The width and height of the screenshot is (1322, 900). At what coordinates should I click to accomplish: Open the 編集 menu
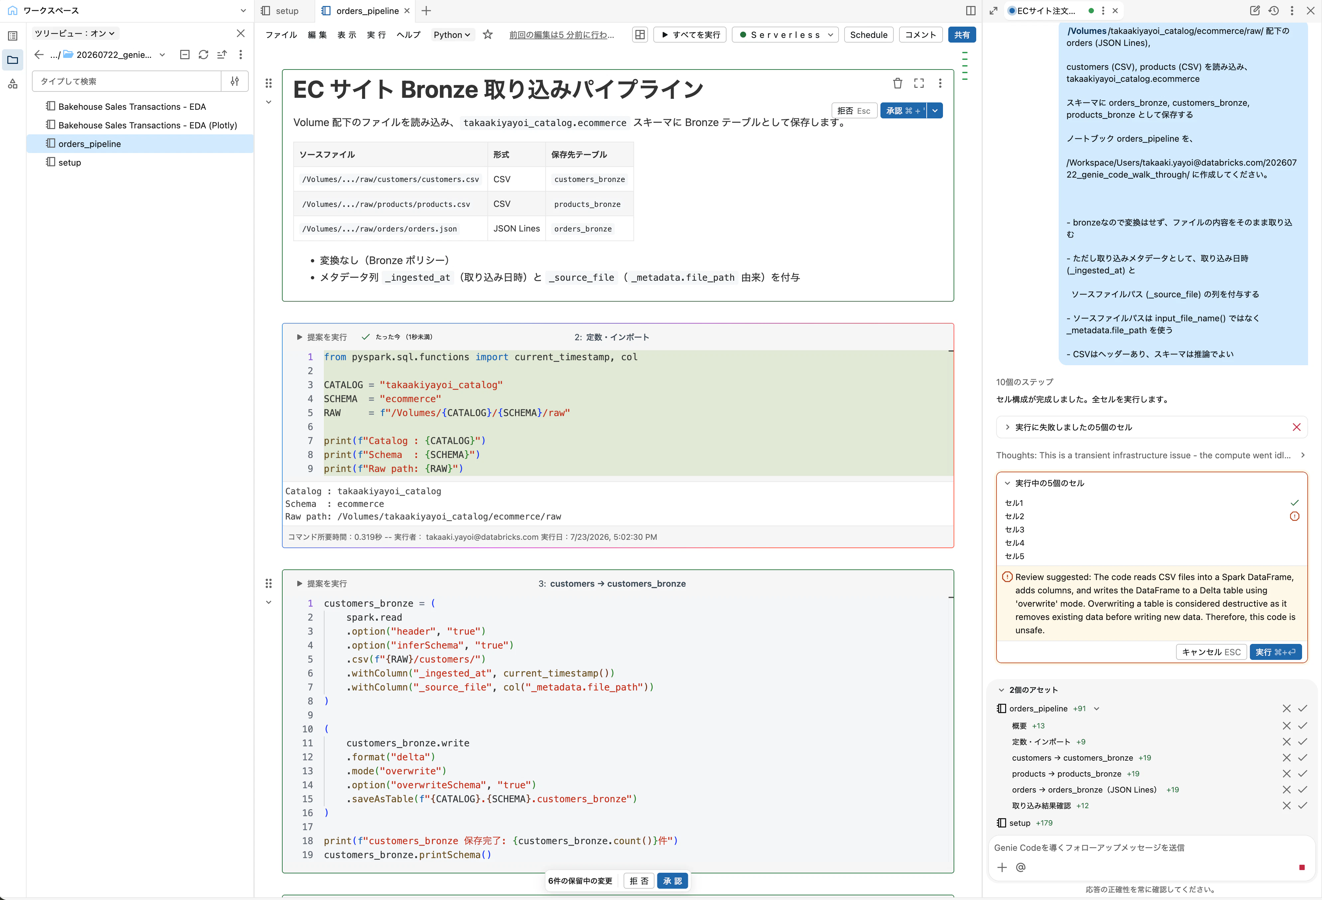(x=318, y=35)
